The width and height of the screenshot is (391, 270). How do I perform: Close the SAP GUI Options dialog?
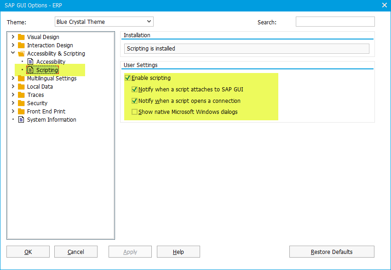tap(384, 5)
